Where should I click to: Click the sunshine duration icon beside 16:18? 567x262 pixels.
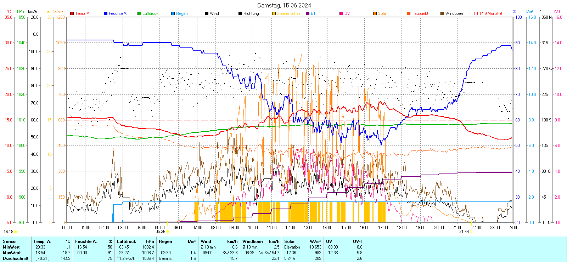[16, 232]
